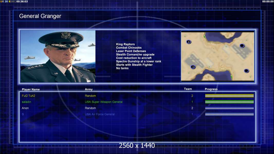Click Anon's white loading progress bar

point(229,108)
